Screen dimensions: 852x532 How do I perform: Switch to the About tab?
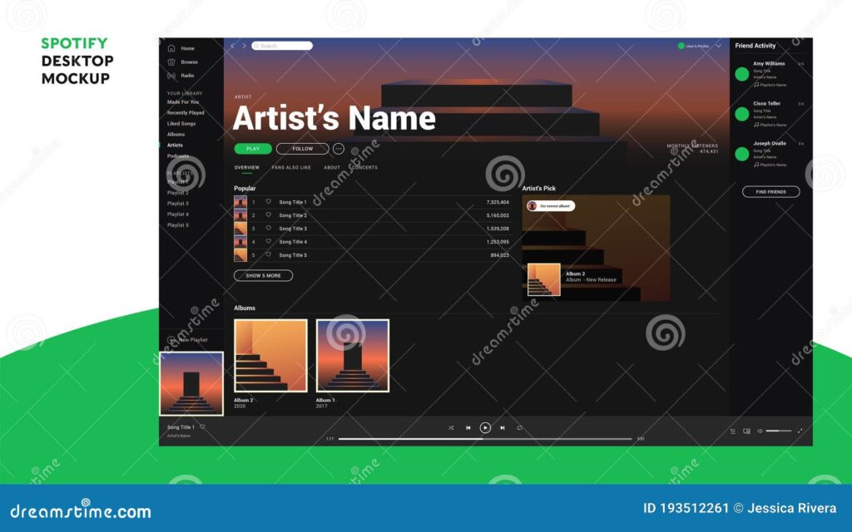[x=332, y=168]
